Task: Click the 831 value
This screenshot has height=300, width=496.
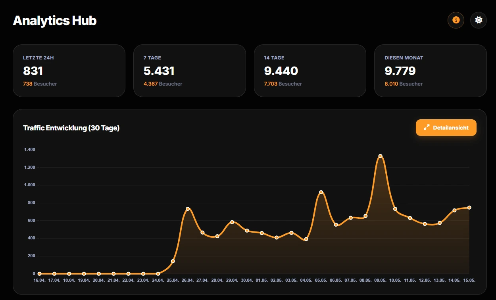Action: pyautogui.click(x=33, y=71)
